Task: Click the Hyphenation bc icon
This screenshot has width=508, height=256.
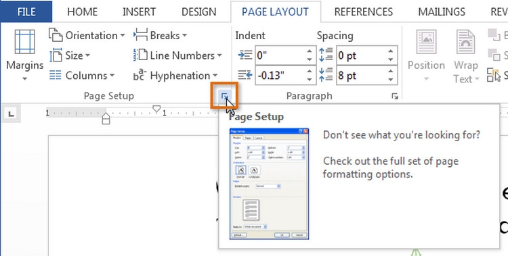Action: point(140,75)
